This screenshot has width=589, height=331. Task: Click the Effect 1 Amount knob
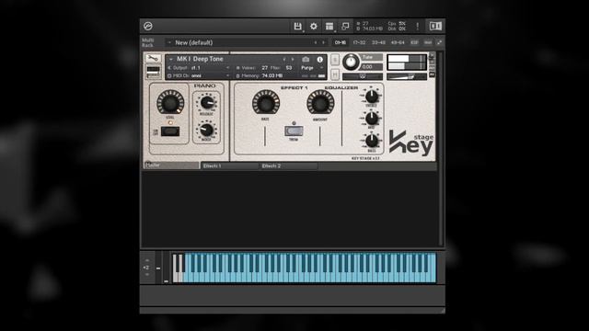320,103
